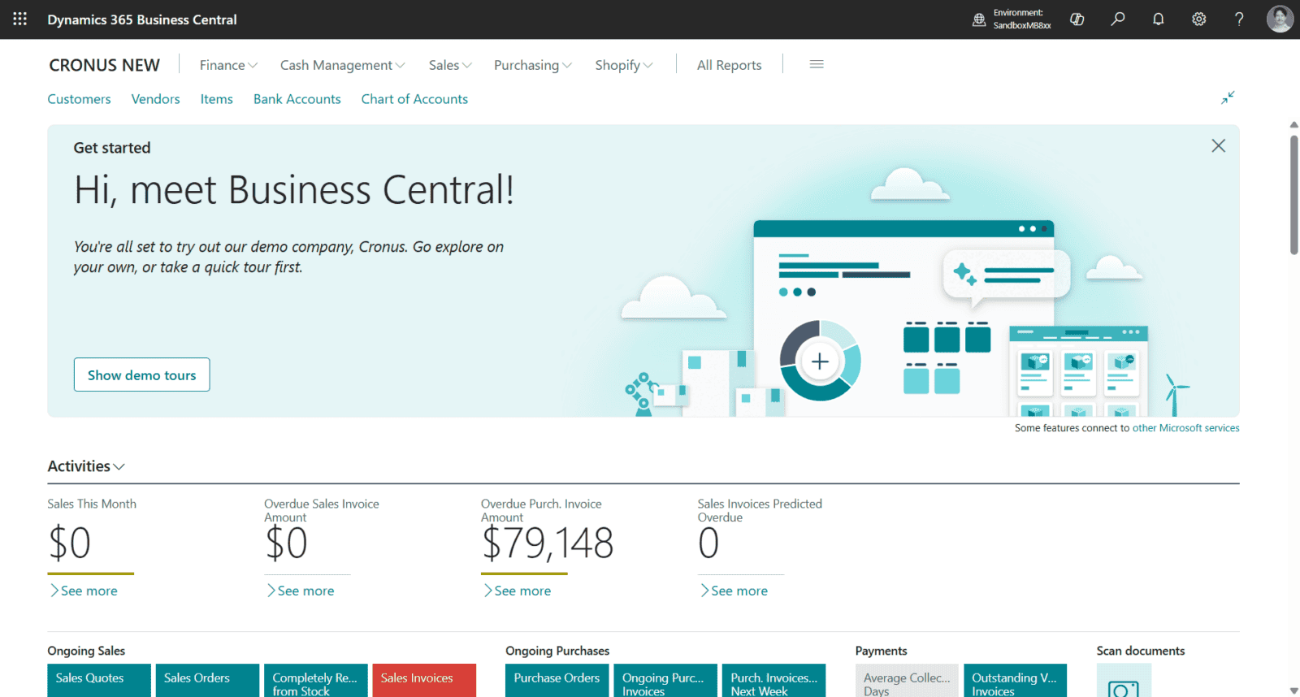The image size is (1300, 697).
Task: Collapse the page with the shrink arrows icon
Action: click(x=1228, y=97)
